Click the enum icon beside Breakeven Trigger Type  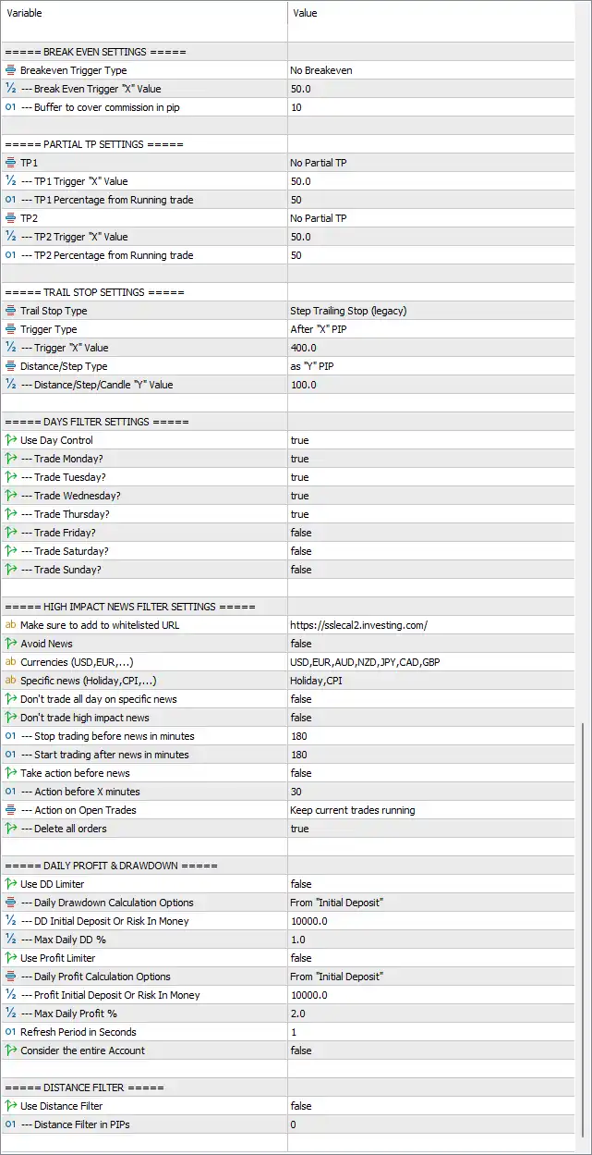click(x=11, y=70)
